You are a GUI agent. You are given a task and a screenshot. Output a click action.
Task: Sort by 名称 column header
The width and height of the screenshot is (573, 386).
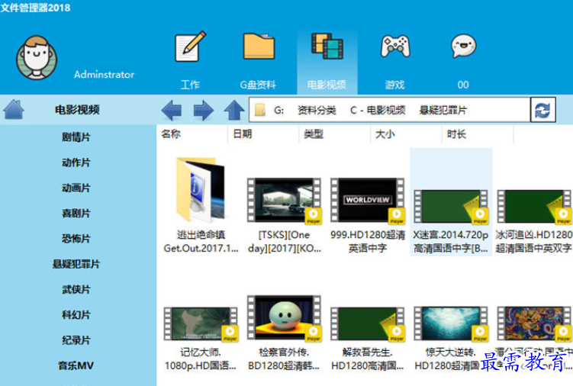click(x=171, y=133)
